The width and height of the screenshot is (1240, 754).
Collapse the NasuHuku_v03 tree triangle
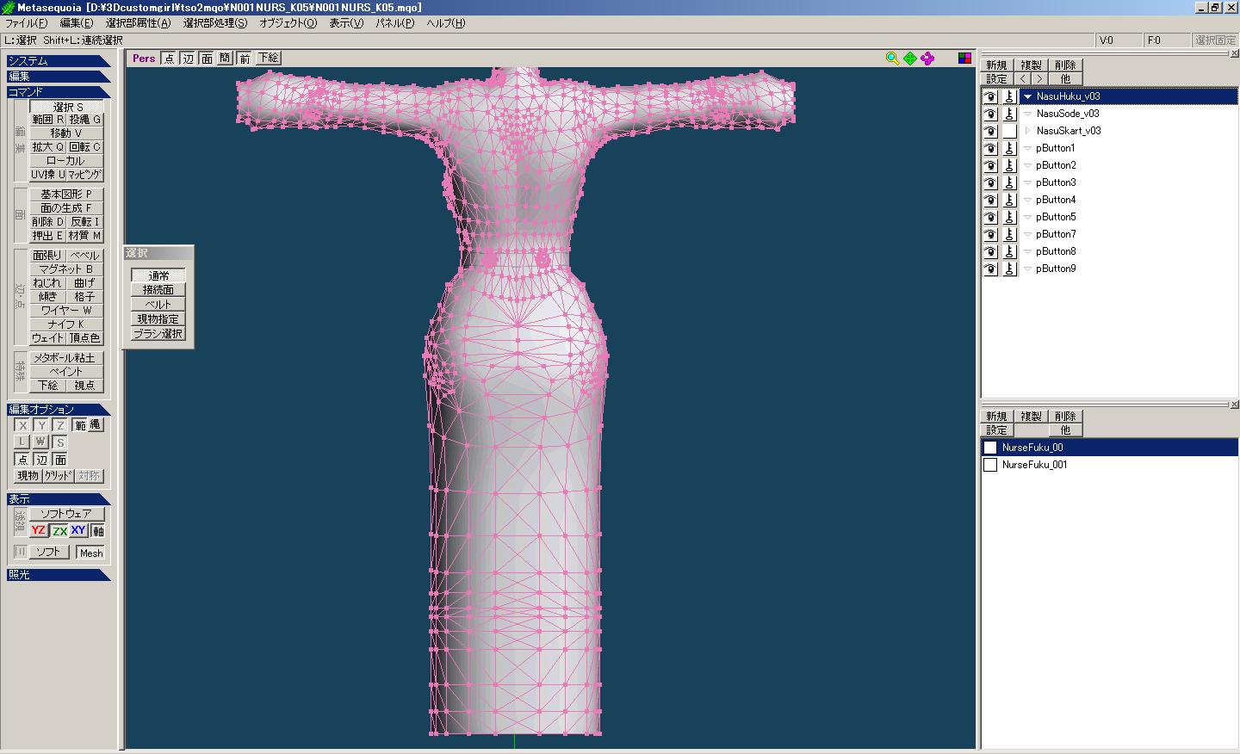1027,96
